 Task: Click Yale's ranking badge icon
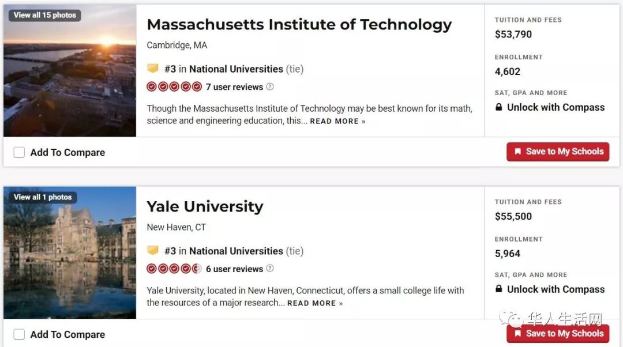[152, 251]
